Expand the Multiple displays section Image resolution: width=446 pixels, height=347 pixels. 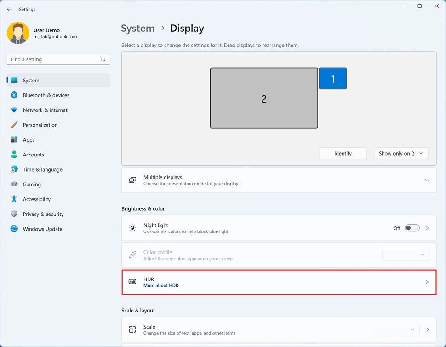[x=427, y=180]
